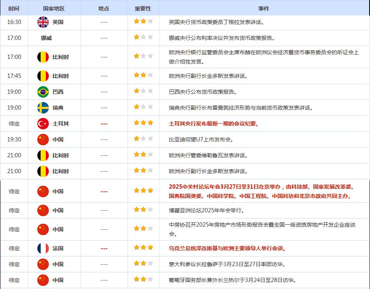This screenshot has height=289, width=370.
Task: Click the 待定 time in the 土耳其 row
Action: (14, 124)
